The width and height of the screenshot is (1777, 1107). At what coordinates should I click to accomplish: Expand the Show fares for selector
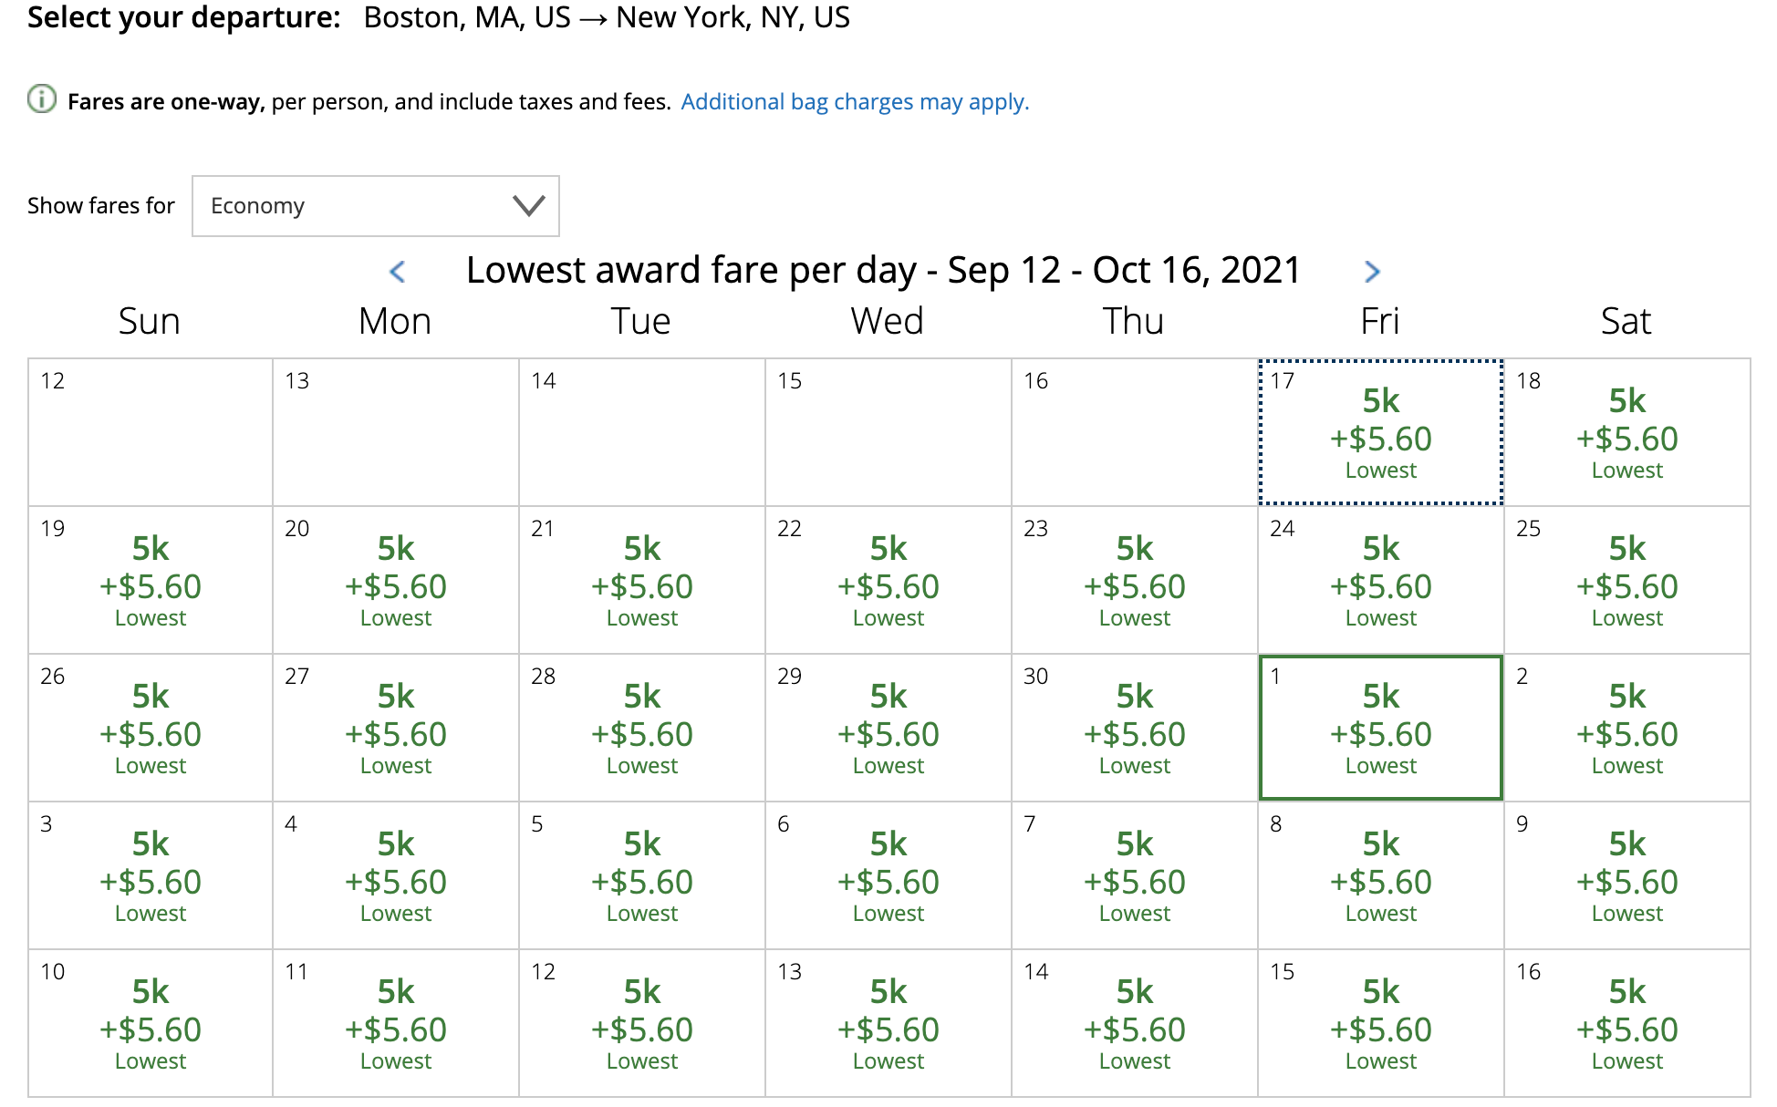pos(374,206)
